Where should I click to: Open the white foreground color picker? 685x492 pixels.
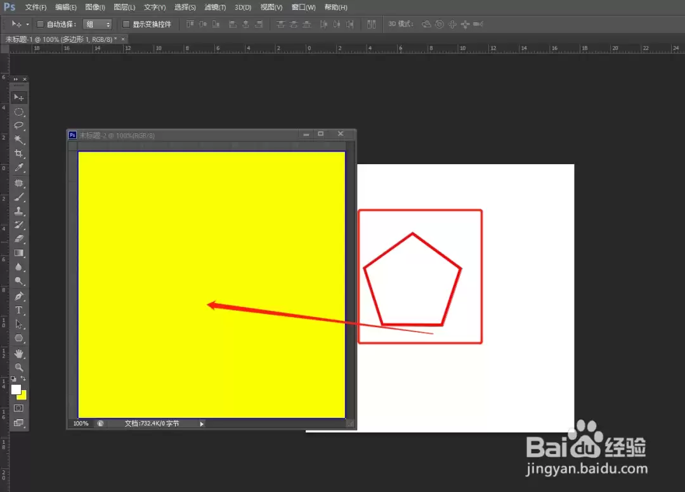tap(16, 389)
